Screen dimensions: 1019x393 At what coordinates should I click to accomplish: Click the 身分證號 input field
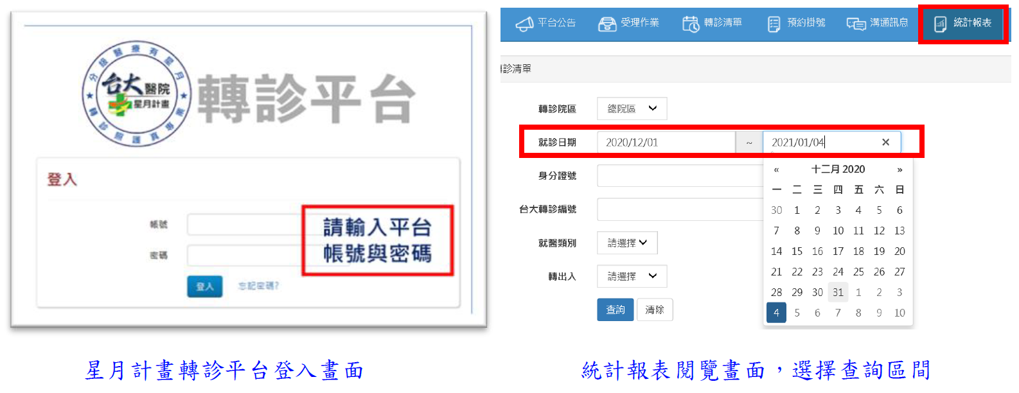pyautogui.click(x=680, y=176)
